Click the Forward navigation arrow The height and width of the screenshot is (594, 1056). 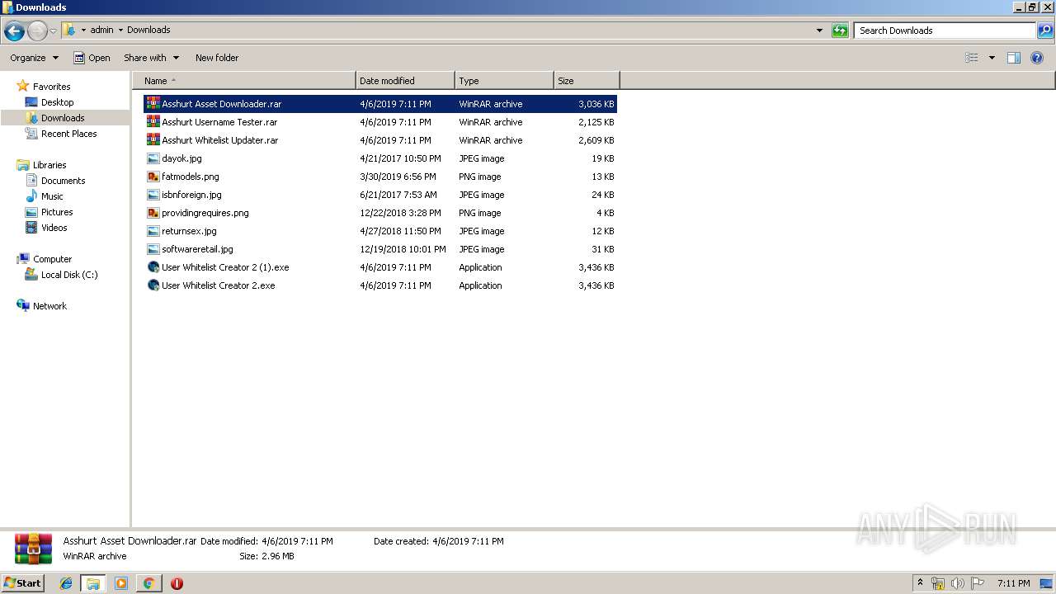click(37, 31)
